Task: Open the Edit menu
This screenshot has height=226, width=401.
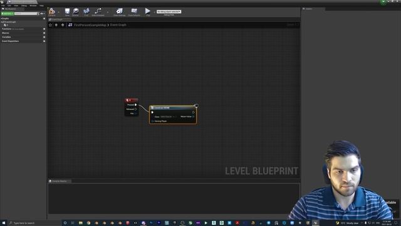Action: pos(9,6)
